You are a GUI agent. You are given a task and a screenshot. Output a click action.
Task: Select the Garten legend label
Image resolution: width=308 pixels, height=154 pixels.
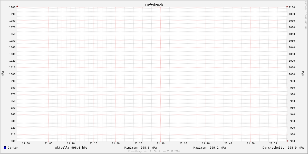(13, 148)
